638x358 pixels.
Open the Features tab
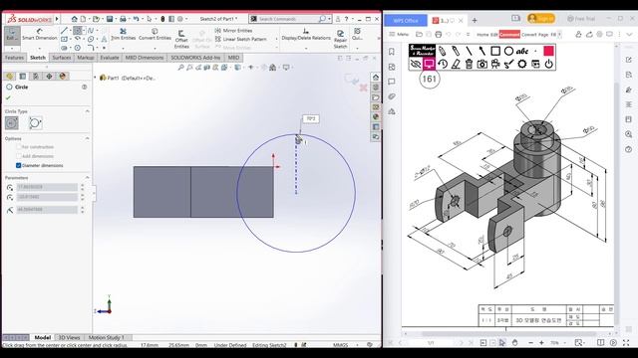tap(14, 58)
